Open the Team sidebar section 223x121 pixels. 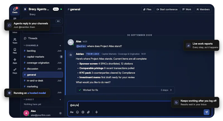pos(15,41)
